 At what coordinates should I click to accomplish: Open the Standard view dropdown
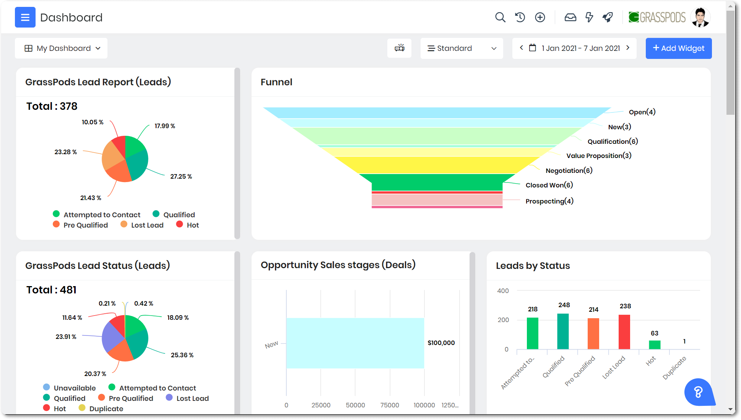coord(461,48)
